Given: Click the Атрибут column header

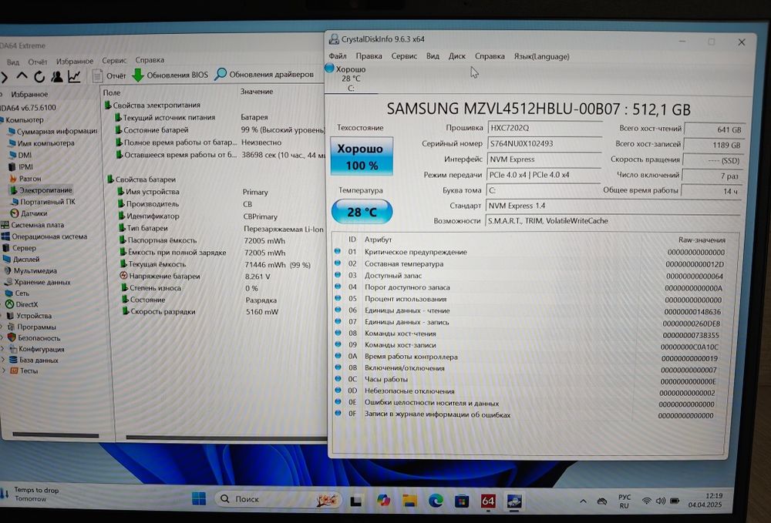Looking at the screenshot, I should tap(378, 240).
